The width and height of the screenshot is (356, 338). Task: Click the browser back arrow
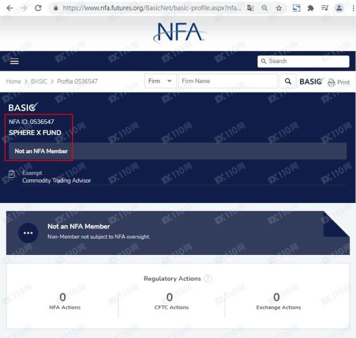click(x=10, y=8)
